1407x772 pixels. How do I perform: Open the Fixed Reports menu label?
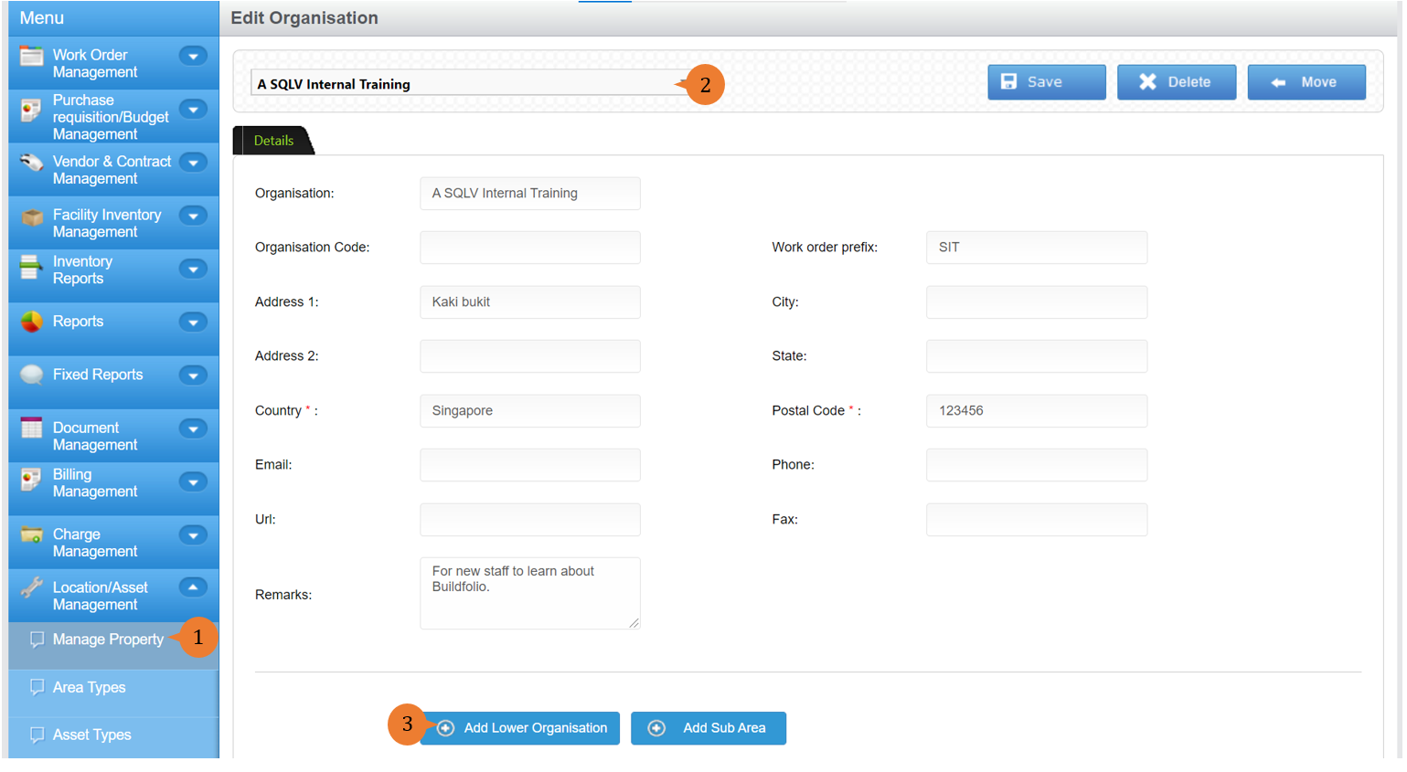(98, 375)
